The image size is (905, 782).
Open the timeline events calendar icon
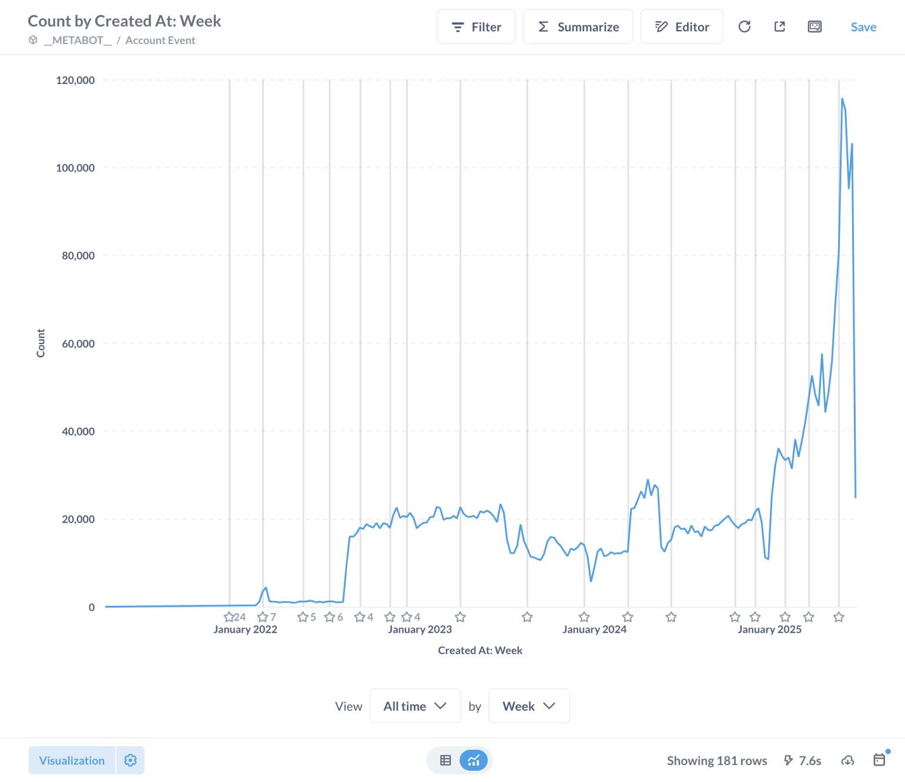coord(879,760)
